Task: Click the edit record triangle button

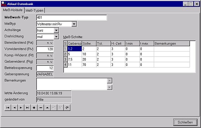Action: pos(47,108)
